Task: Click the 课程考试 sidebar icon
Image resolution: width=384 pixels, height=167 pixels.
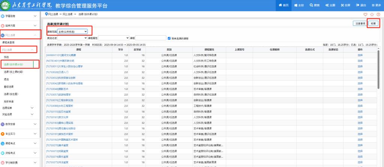Action: [3, 143]
